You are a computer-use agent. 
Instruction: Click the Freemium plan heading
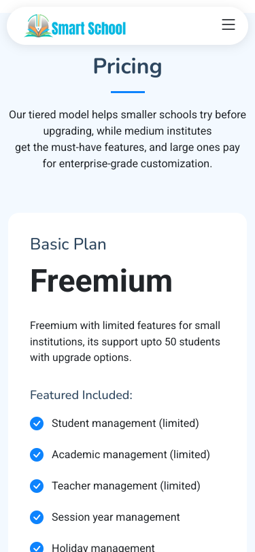pyautogui.click(x=101, y=281)
